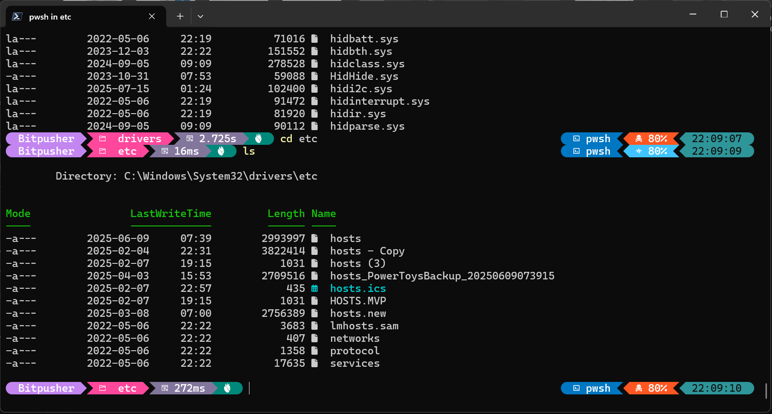Click the calendar icon next to hosts.ics
Screen dimensions: 772x414
point(315,288)
